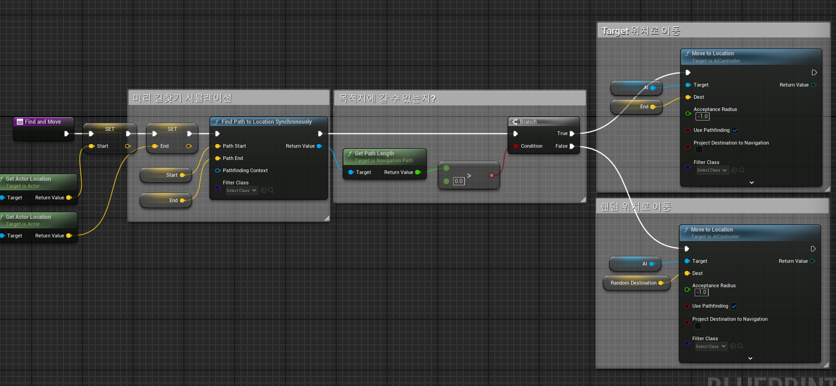Click the Branch False exec pin
Image resolution: width=836 pixels, height=386 pixels.
[x=572, y=146]
